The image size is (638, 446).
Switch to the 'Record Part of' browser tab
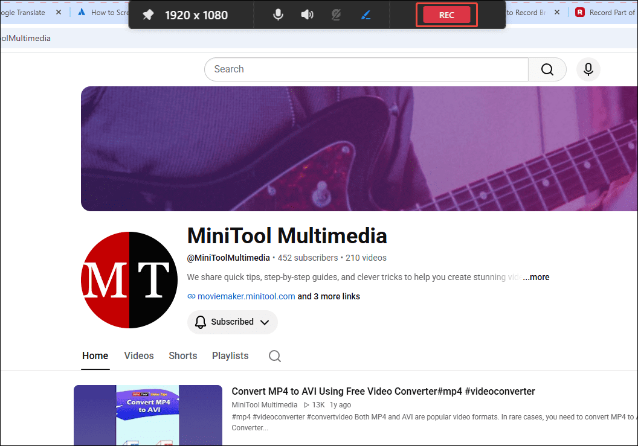pyautogui.click(x=606, y=13)
